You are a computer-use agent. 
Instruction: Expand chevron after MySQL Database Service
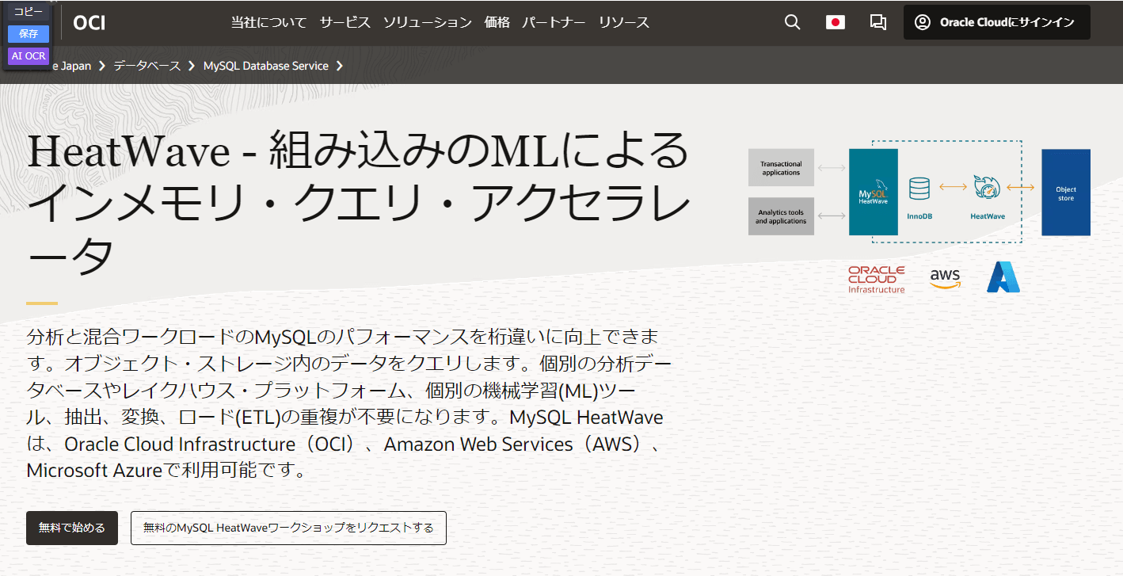(x=340, y=66)
